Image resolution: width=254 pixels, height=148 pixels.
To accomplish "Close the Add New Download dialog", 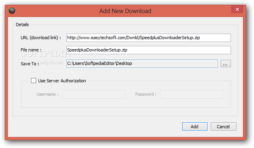I will [237, 9].
